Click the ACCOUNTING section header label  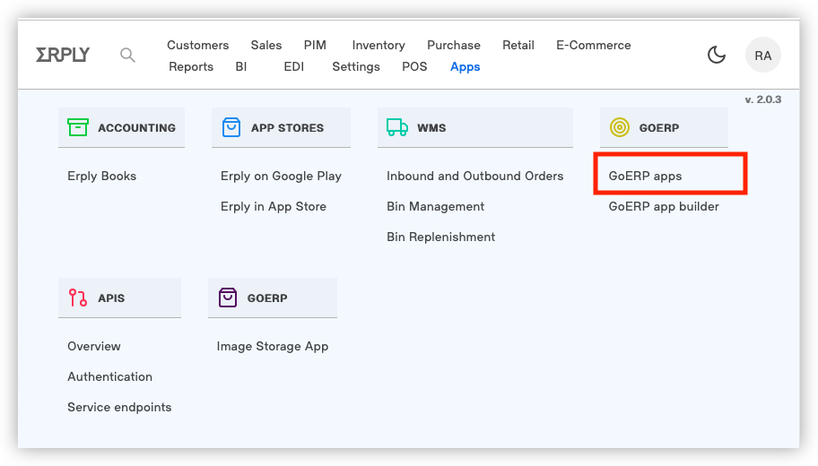coord(136,128)
